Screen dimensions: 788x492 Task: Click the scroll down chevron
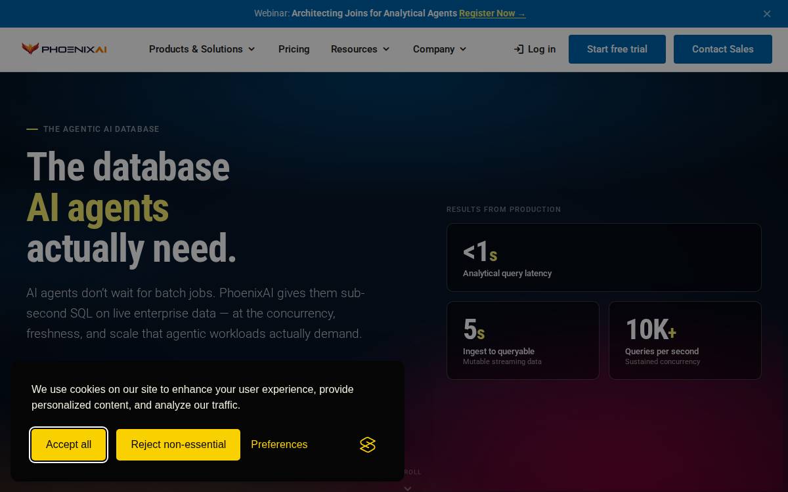[x=408, y=487]
